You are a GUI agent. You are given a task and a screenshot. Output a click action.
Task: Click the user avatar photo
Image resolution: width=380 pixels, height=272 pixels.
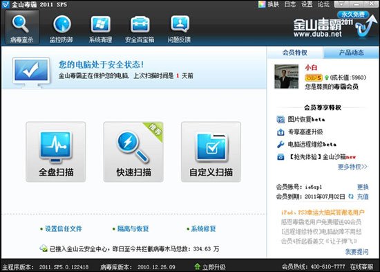point(286,77)
